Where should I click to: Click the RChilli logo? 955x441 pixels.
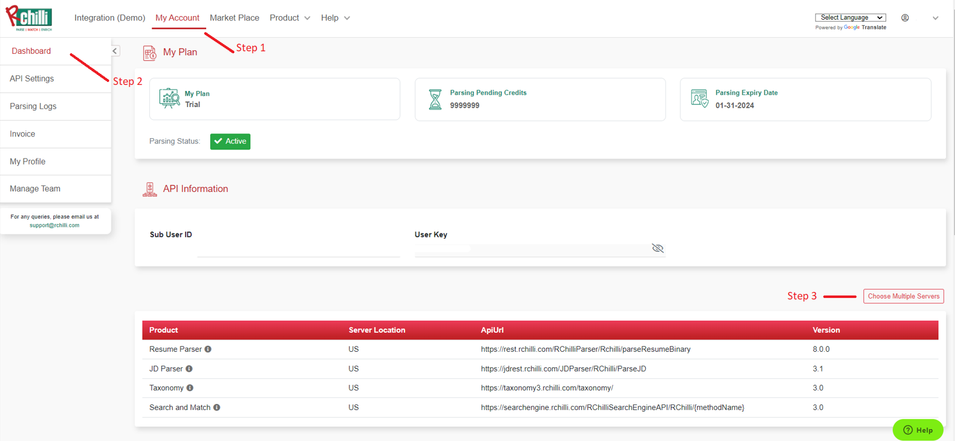[x=29, y=18]
